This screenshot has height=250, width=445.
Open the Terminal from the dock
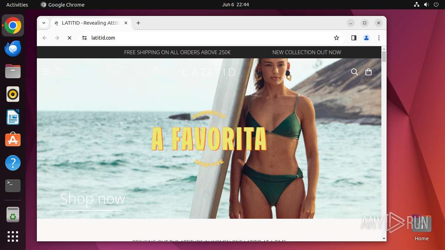coord(13,186)
